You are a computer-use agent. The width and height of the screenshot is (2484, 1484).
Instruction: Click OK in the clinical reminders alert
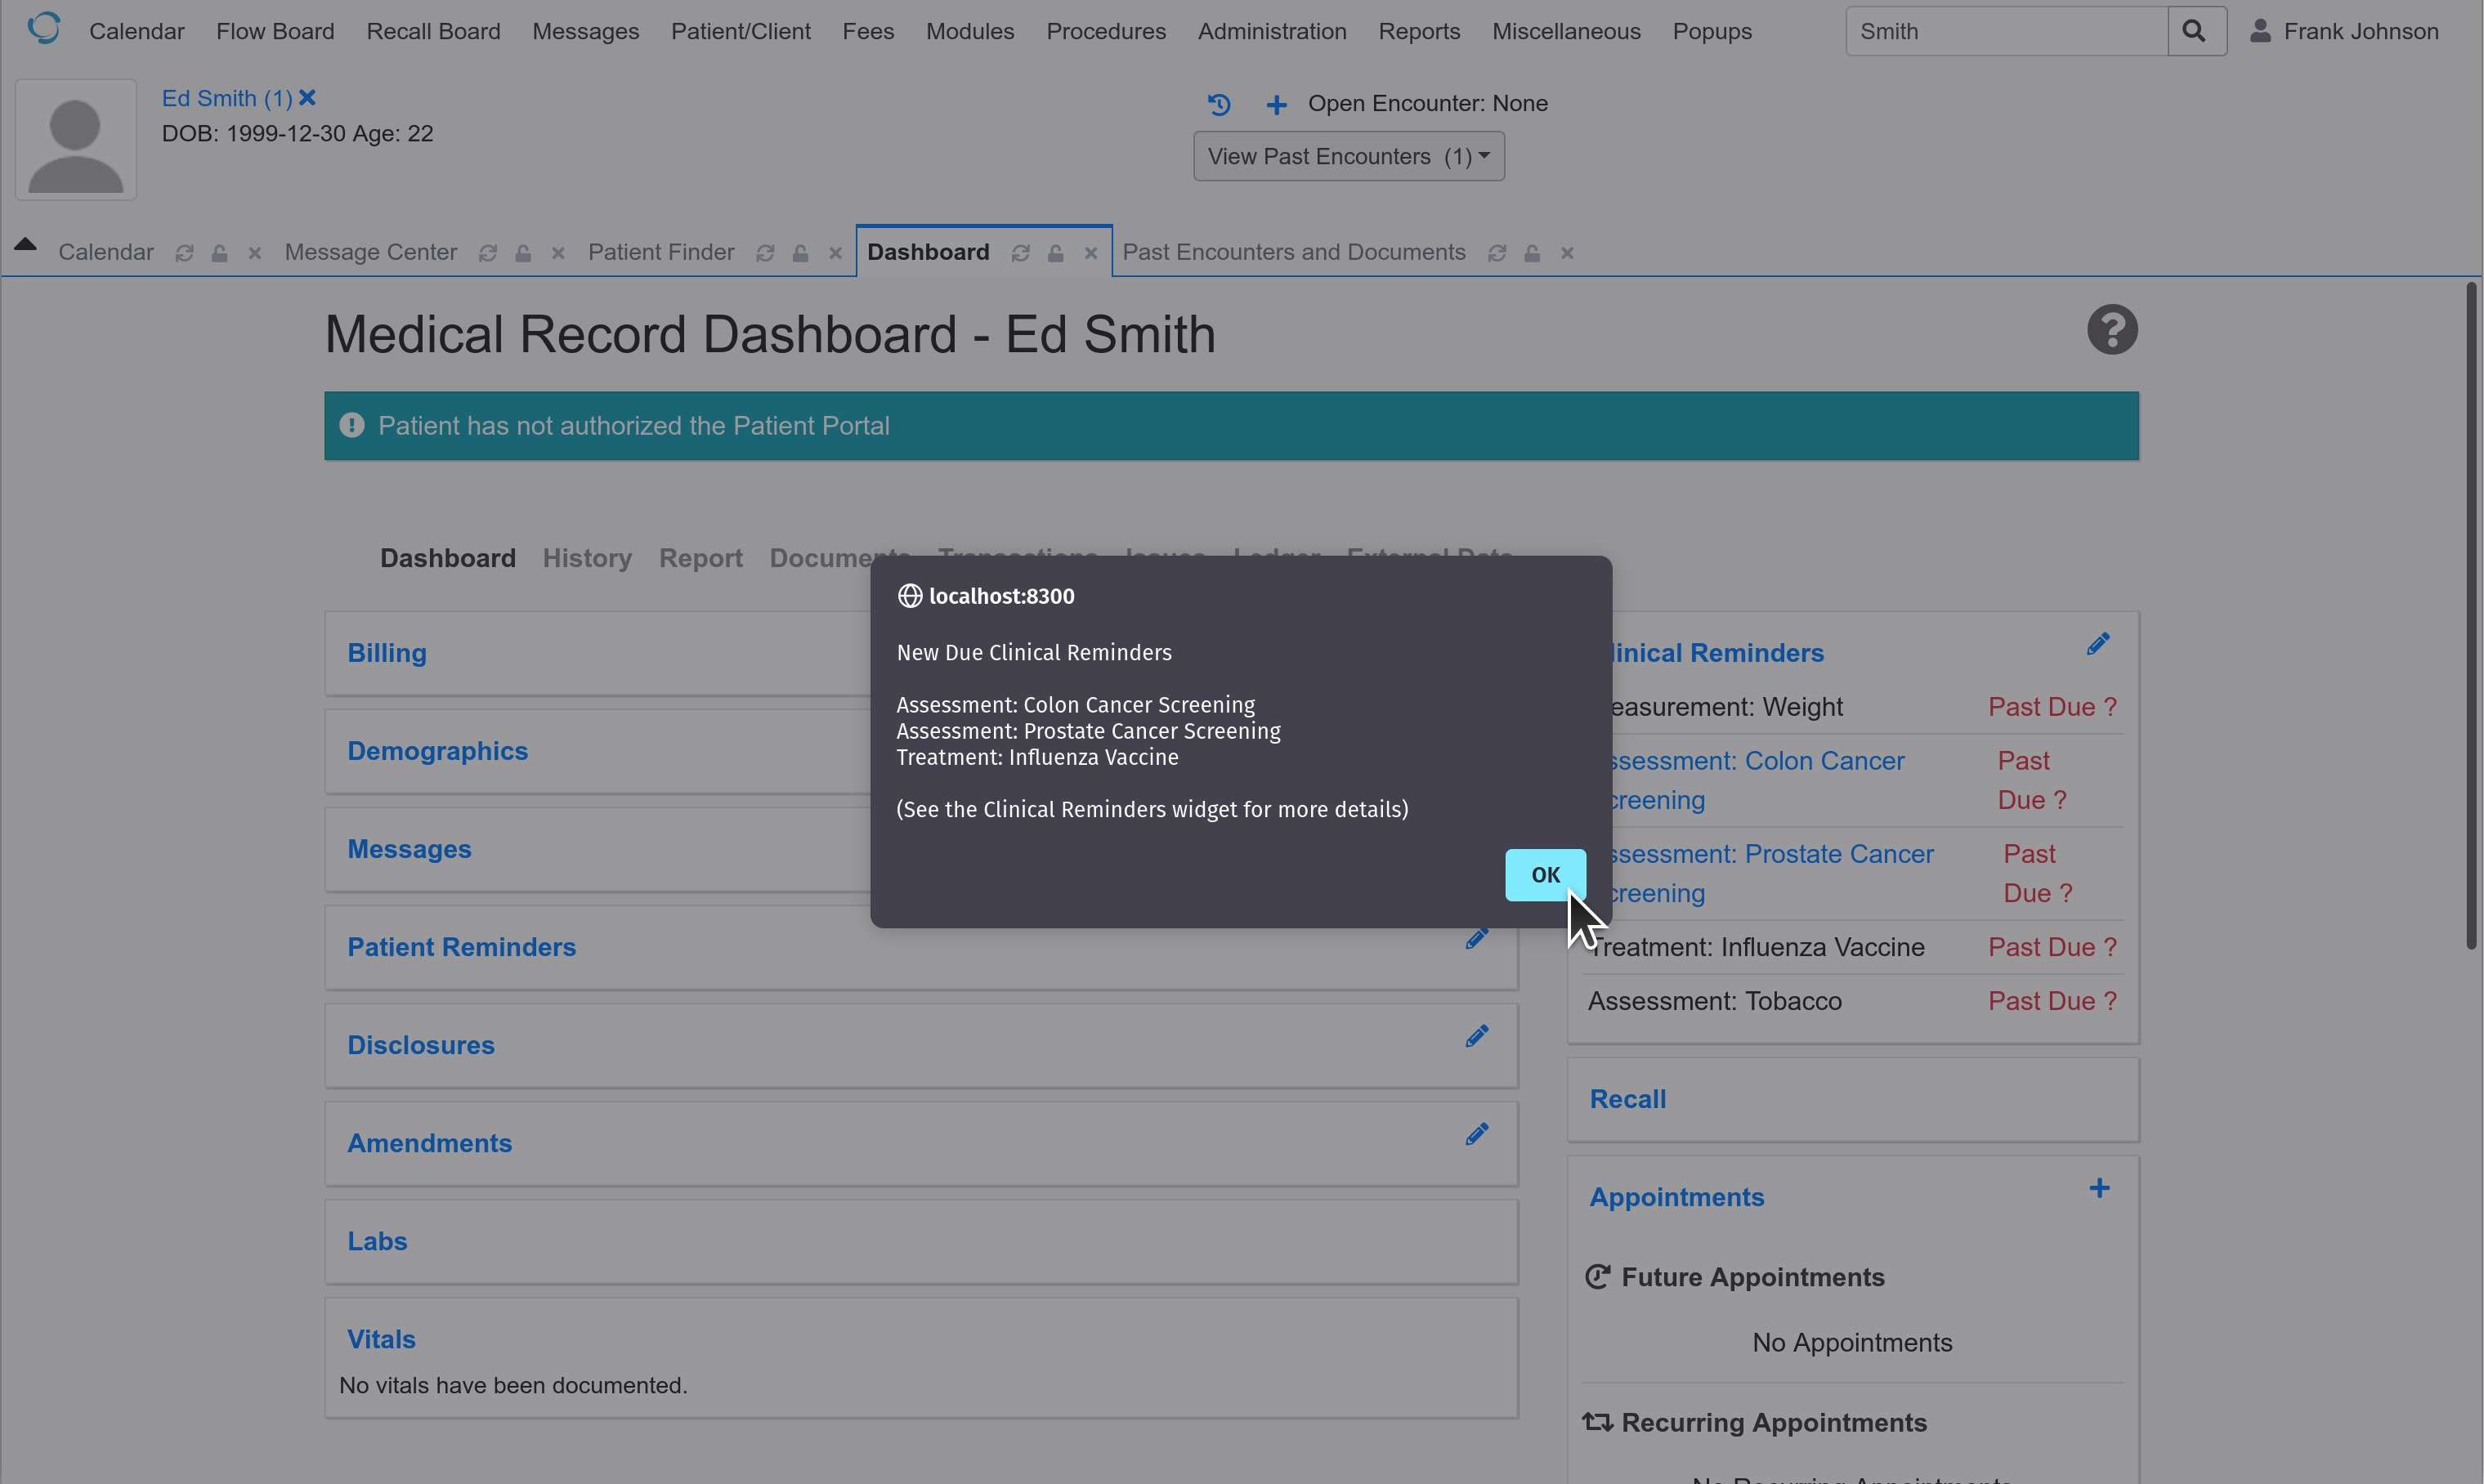pos(1544,874)
